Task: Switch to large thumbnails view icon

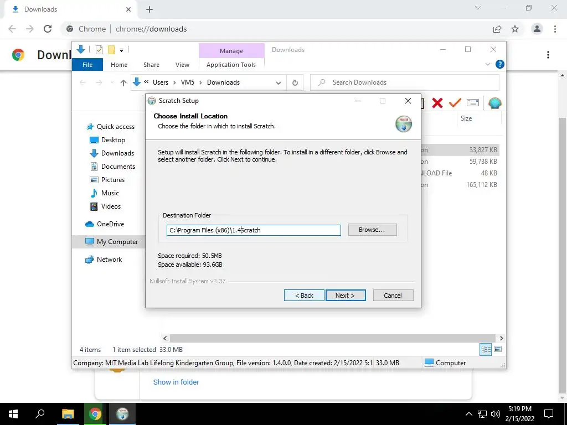Action: pyautogui.click(x=498, y=349)
